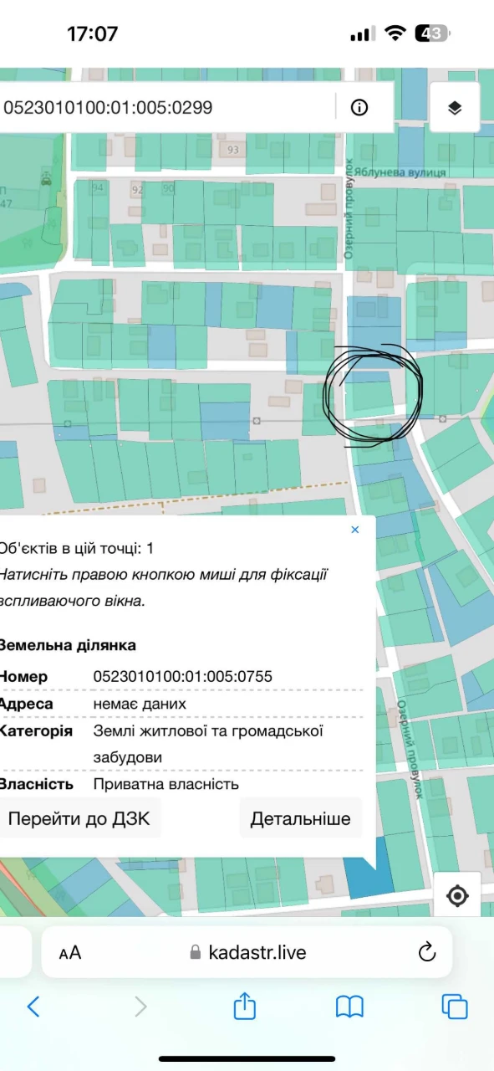Click 'Об'єктів в цій точці: 1' text
The width and height of the screenshot is (494, 1071).
pyautogui.click(x=76, y=549)
